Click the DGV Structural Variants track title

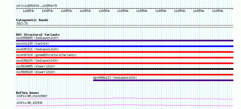pos(38,35)
